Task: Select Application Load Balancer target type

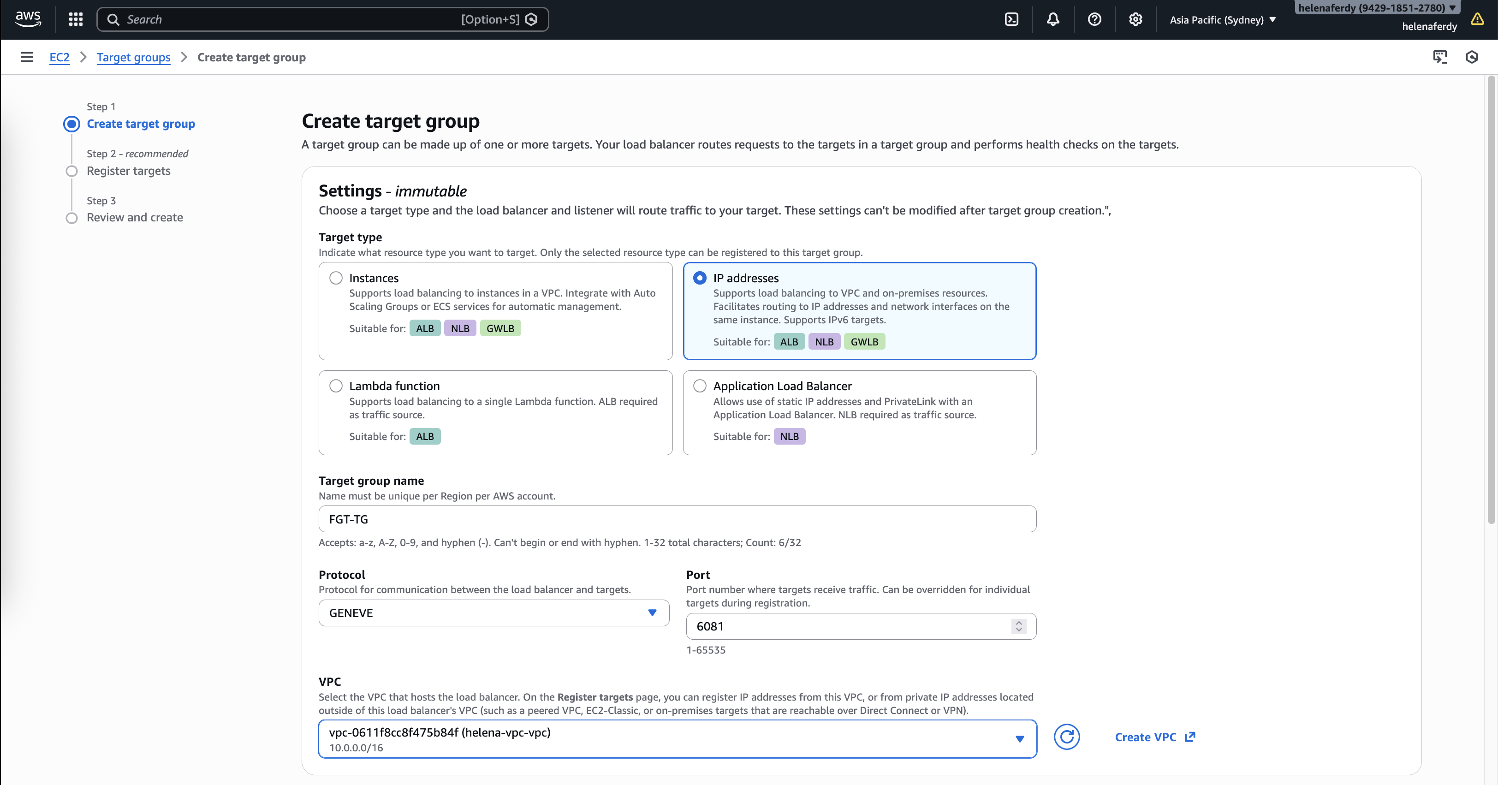Action: click(700, 386)
